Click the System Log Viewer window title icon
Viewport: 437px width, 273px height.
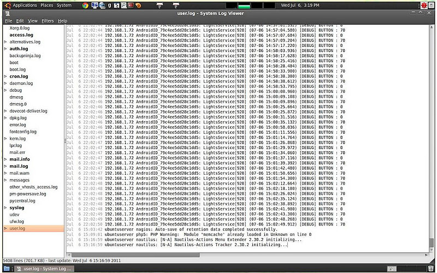(8, 13)
